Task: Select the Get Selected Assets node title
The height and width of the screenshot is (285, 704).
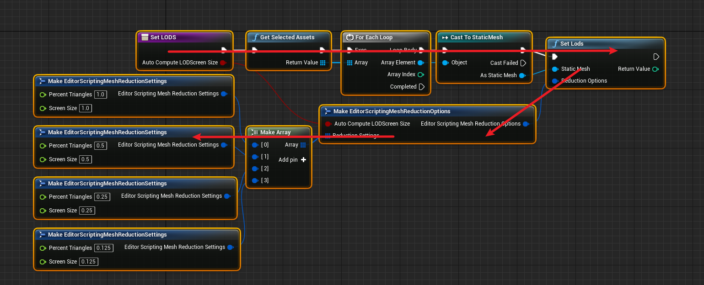Action: pos(287,37)
